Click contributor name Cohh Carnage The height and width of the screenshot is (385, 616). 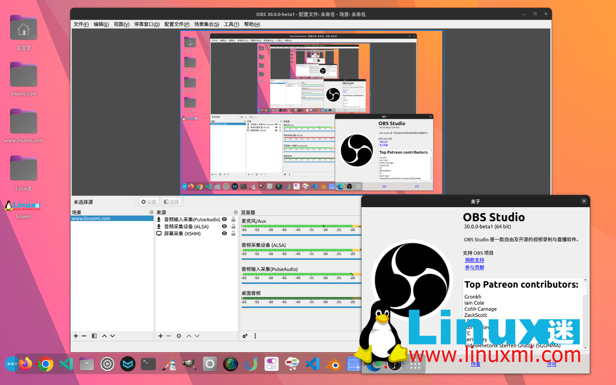[x=480, y=309]
